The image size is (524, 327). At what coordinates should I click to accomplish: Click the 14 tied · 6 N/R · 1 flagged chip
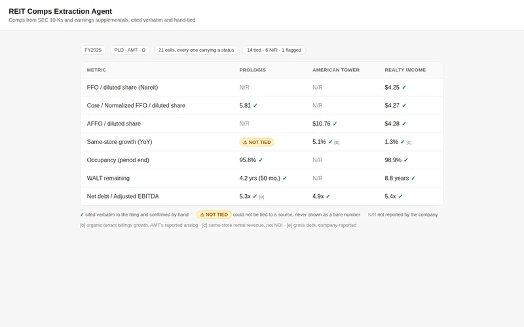pyautogui.click(x=274, y=50)
